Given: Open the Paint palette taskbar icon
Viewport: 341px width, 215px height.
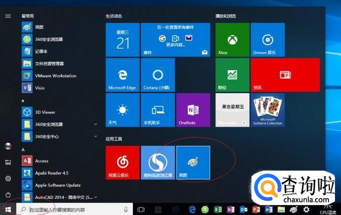Looking at the screenshot, I should tap(293, 210).
